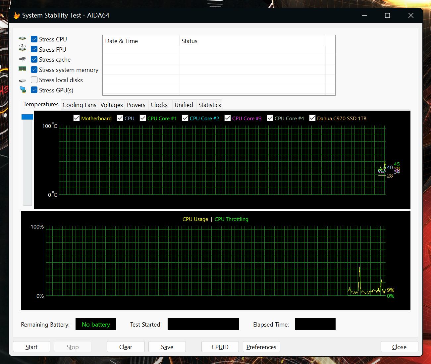The image size is (431, 364).
Task: Click the Date & Time column header
Action: tap(122, 41)
